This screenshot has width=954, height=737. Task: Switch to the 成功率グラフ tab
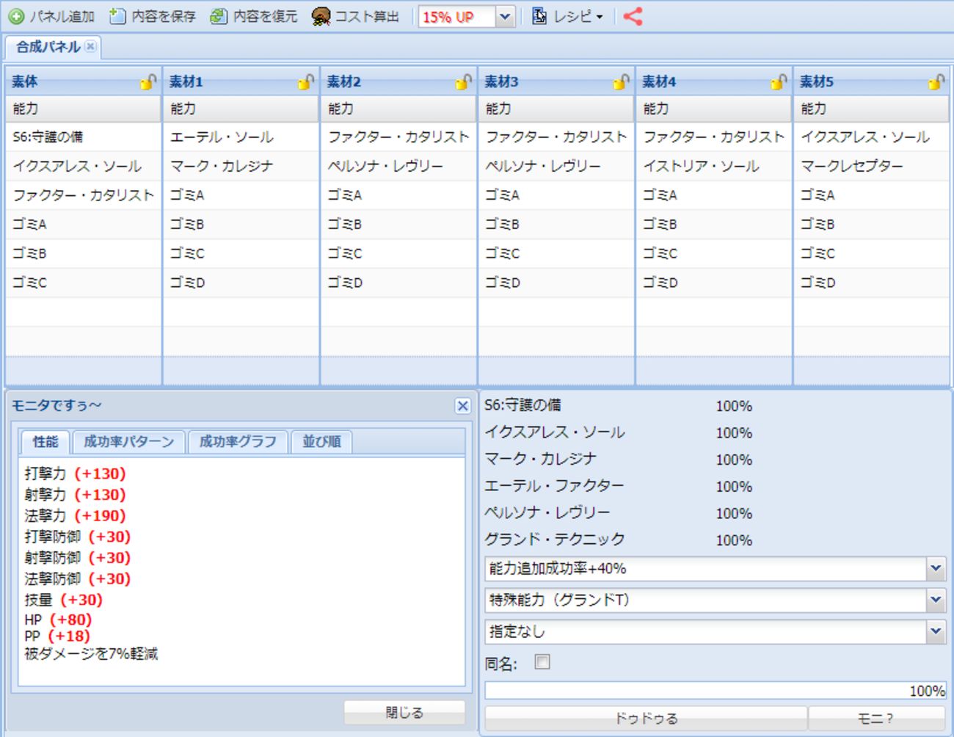238,442
